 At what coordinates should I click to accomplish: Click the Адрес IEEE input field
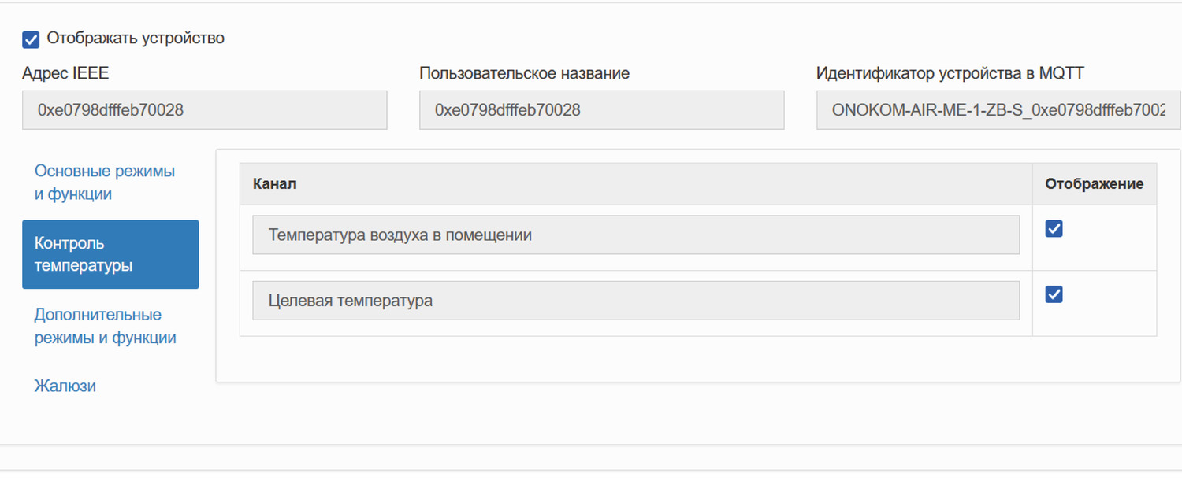pos(205,110)
